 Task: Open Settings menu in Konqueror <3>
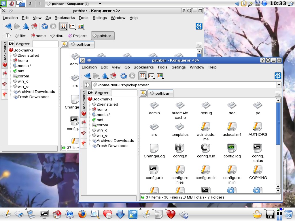tap(179, 67)
